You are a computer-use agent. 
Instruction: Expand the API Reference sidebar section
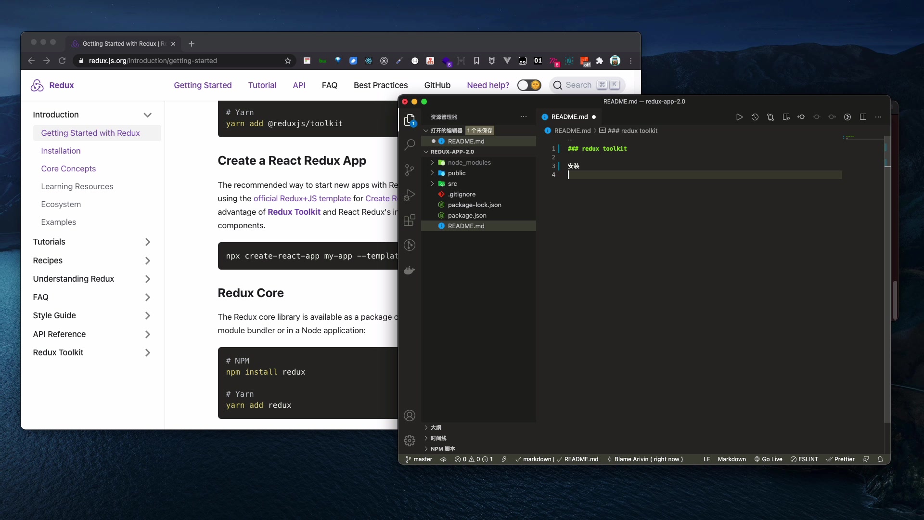[148, 334]
